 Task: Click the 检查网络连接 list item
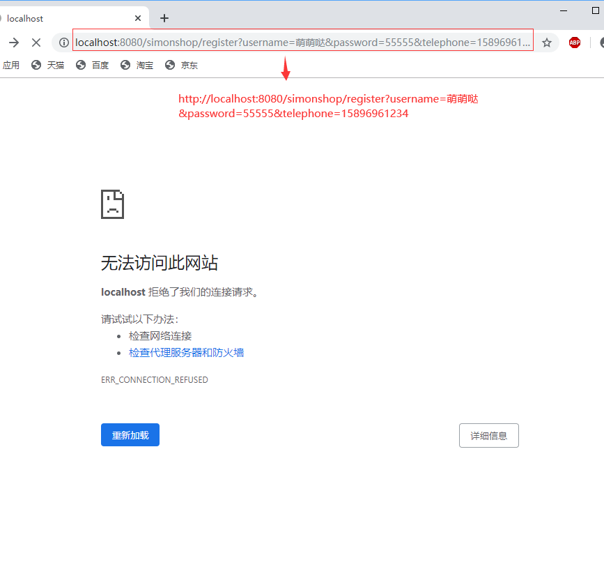click(x=160, y=335)
